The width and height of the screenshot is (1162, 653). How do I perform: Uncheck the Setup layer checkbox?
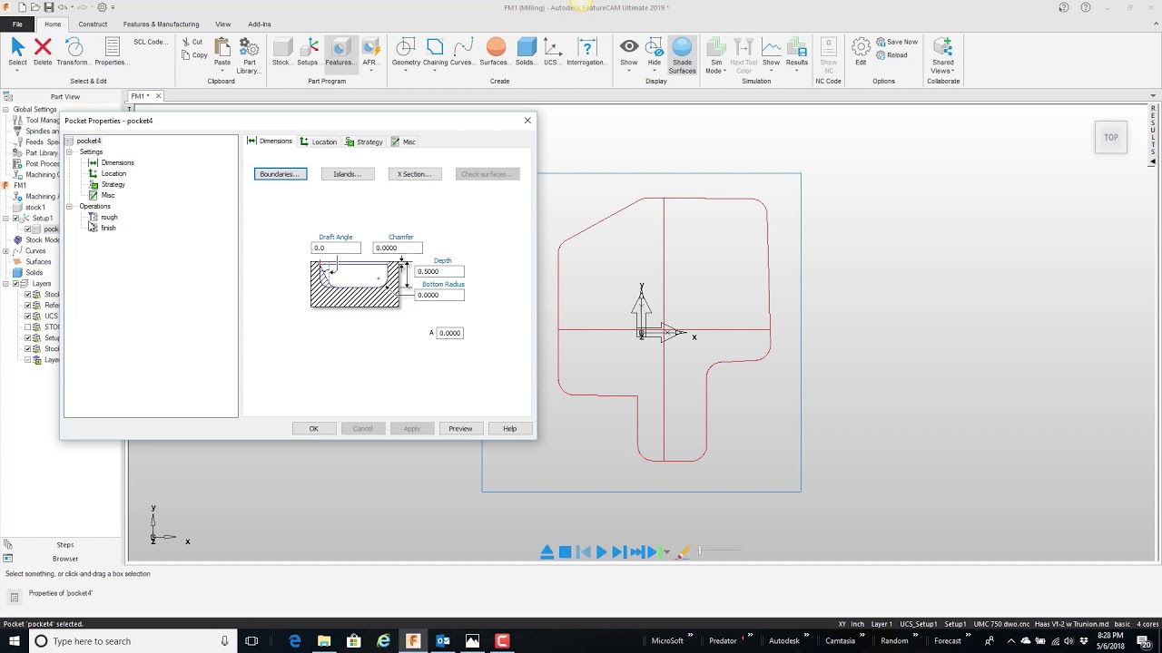27,338
